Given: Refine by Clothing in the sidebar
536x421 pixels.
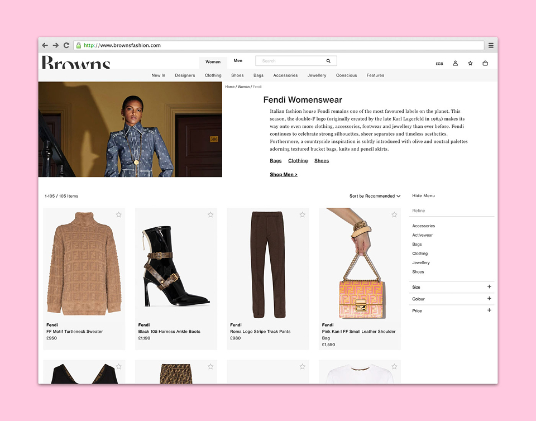Looking at the screenshot, I should point(420,253).
